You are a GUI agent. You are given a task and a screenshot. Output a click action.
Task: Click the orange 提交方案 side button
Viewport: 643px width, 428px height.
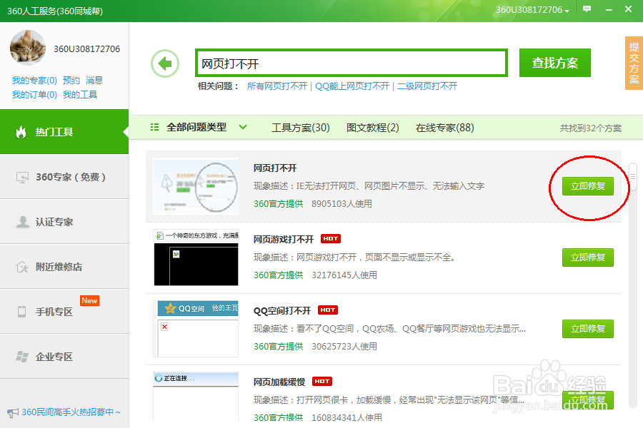pyautogui.click(x=634, y=63)
